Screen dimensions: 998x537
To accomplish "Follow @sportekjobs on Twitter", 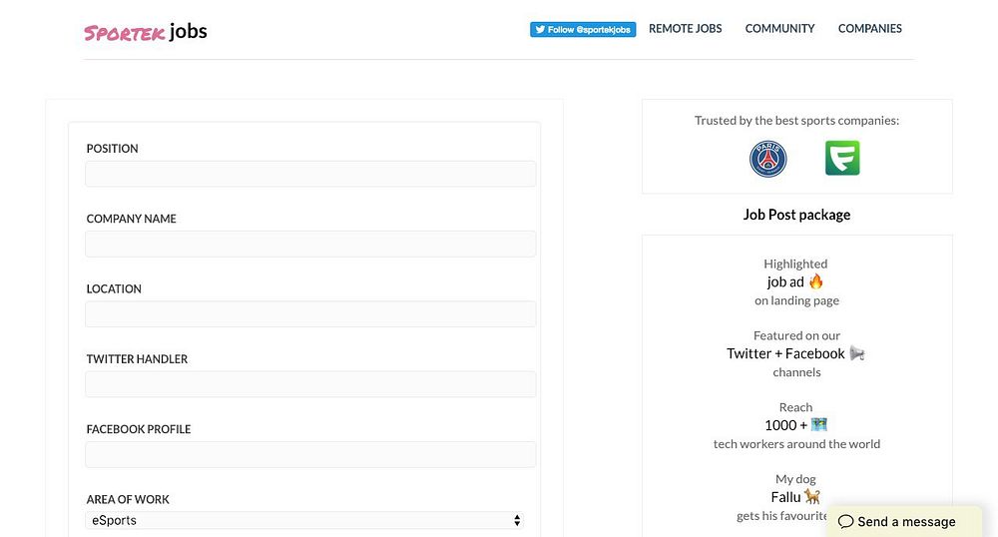I will pyautogui.click(x=583, y=29).
